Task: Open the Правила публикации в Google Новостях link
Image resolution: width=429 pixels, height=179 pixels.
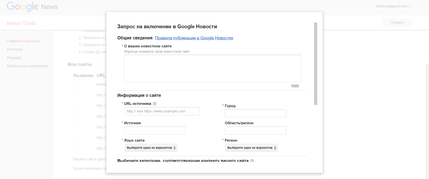Action: coord(194,38)
